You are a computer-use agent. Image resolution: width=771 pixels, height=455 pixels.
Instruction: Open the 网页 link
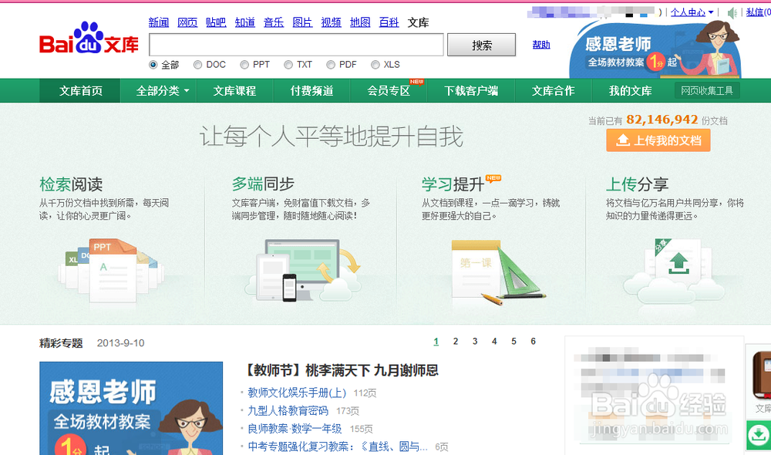[187, 22]
